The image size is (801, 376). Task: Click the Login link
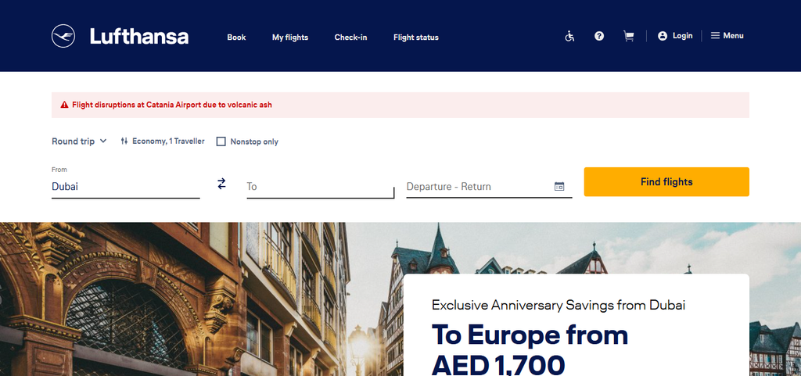[x=682, y=36]
